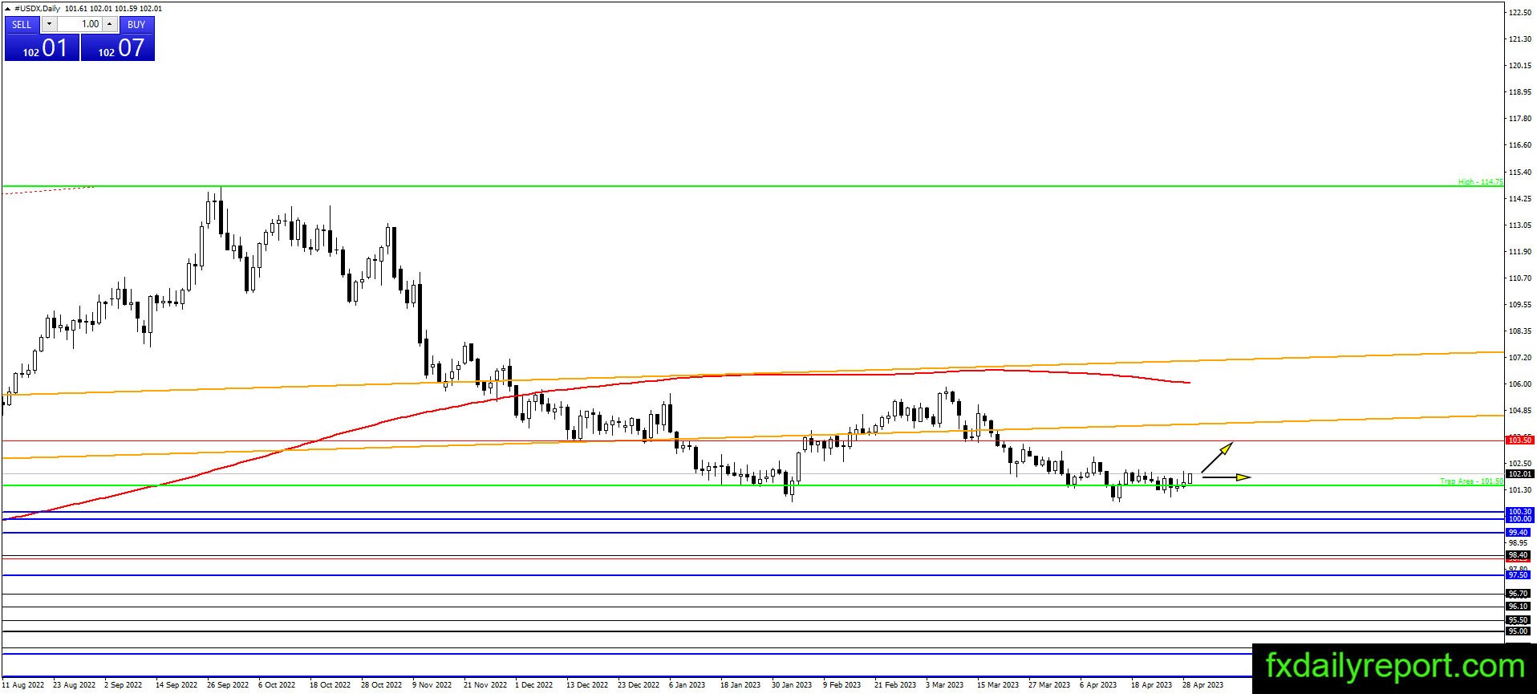Select the diagonal upward yellow arrow
The height and width of the screenshot is (694, 1537).
coord(1217,457)
